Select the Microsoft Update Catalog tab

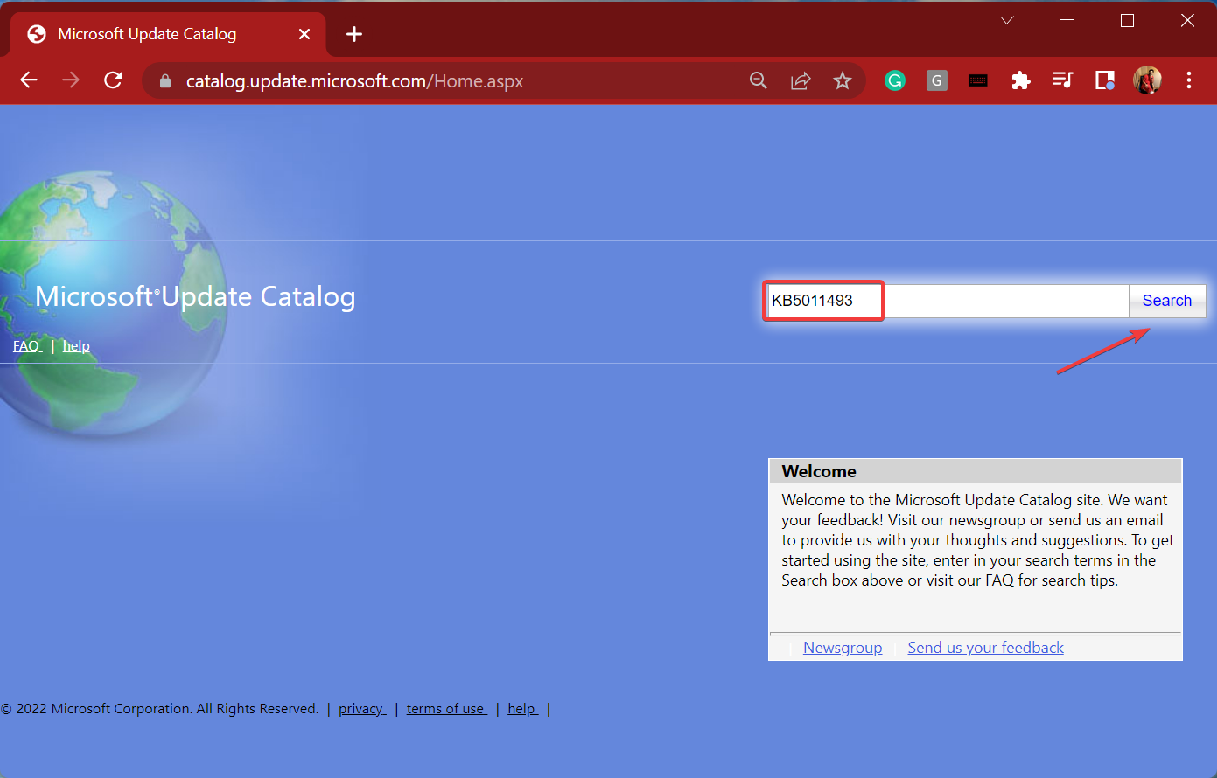click(147, 34)
